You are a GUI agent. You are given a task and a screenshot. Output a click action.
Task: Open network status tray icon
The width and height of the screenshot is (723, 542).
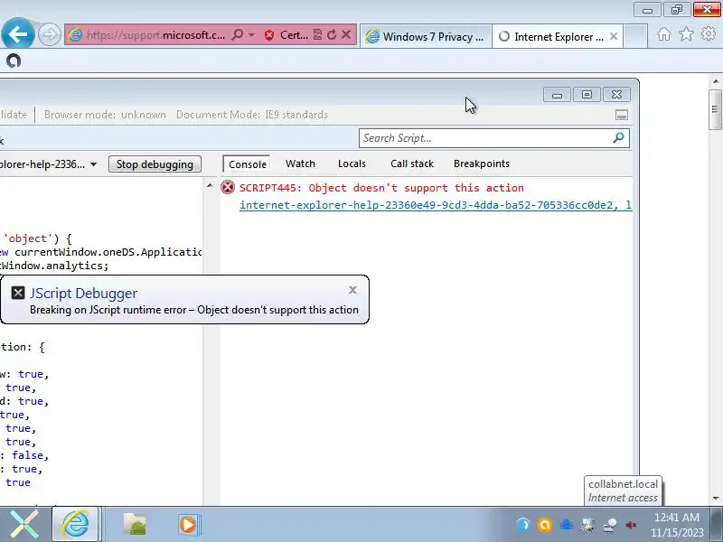tap(610, 525)
